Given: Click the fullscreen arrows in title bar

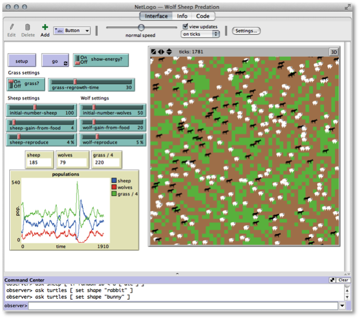Looking at the screenshot, I should [x=347, y=8].
